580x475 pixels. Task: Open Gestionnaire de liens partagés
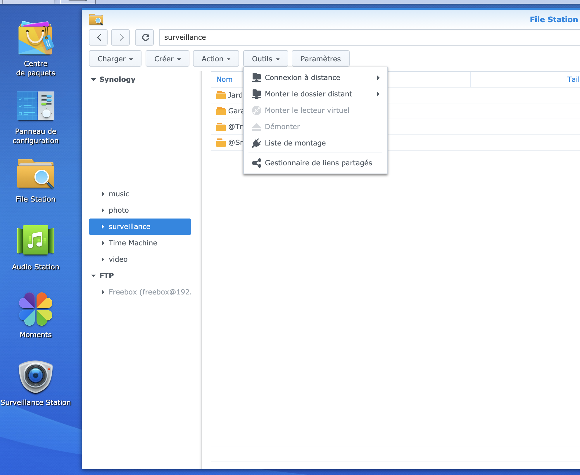click(318, 163)
